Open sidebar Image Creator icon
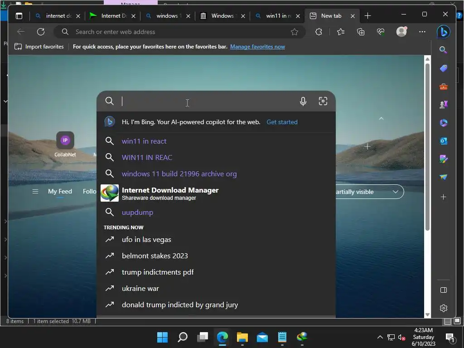Viewport: 464px width, 348px height. tap(443, 159)
